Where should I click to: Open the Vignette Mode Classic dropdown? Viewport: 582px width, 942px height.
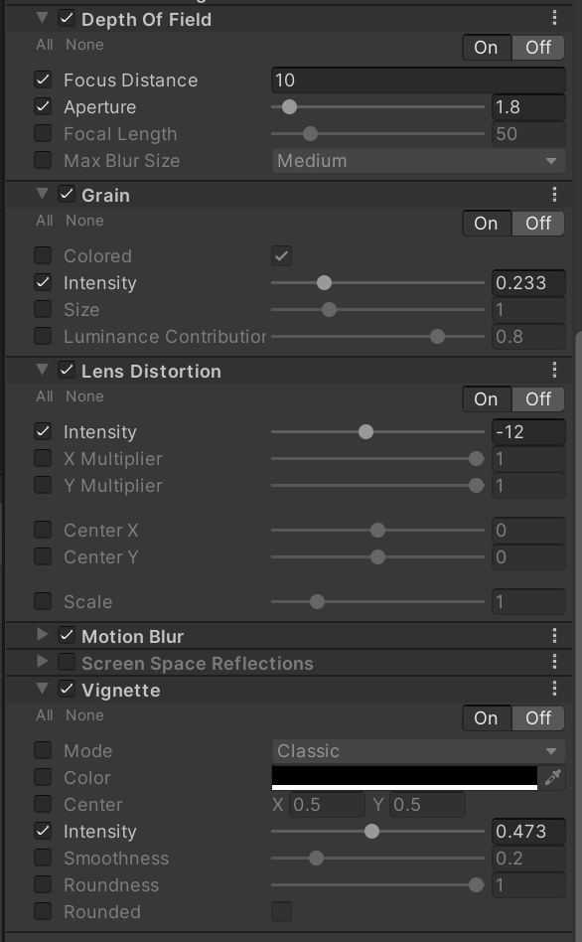click(418, 751)
